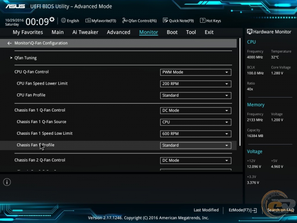Click the +5V 4.960 V reading
297x223 pixels.
277,167
